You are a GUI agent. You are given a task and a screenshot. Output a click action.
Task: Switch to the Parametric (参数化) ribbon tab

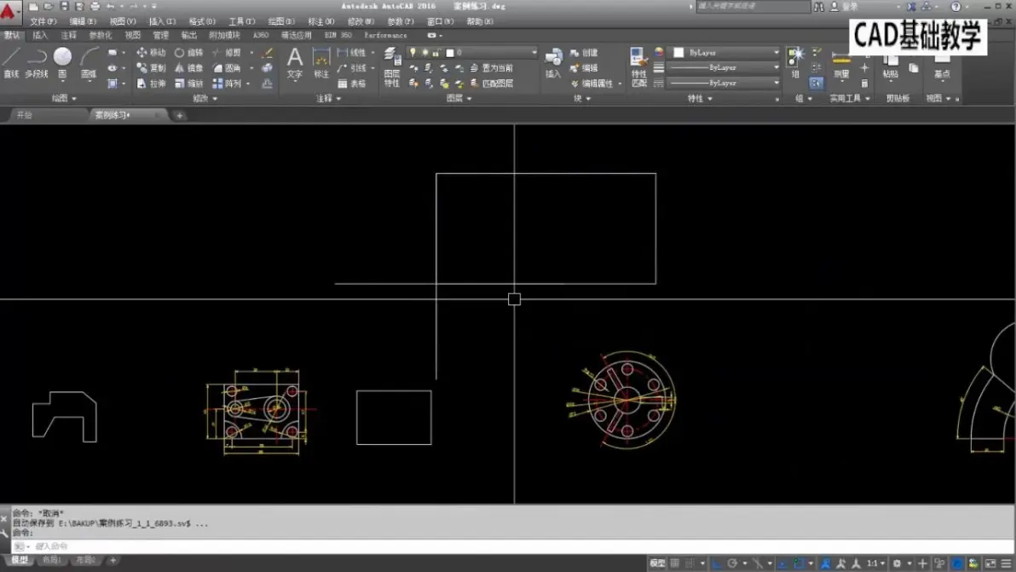101,36
